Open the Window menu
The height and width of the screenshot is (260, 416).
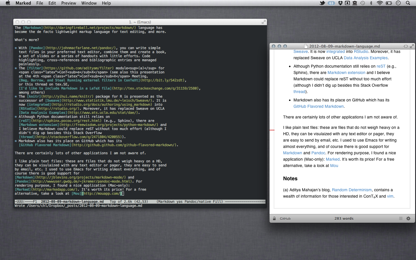(89, 3)
